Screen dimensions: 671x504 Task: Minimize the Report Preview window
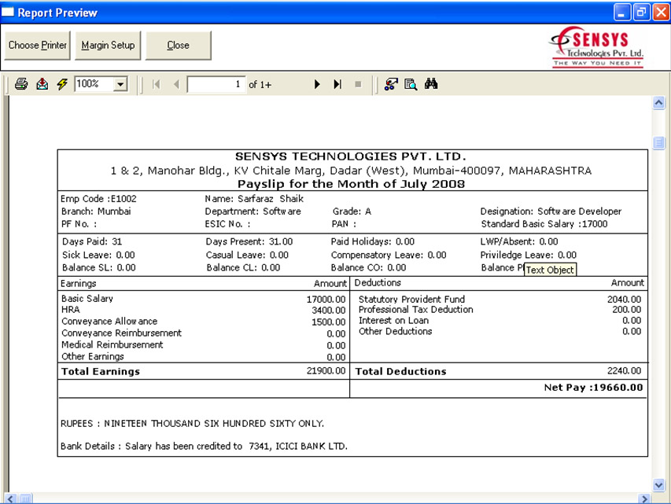(621, 12)
